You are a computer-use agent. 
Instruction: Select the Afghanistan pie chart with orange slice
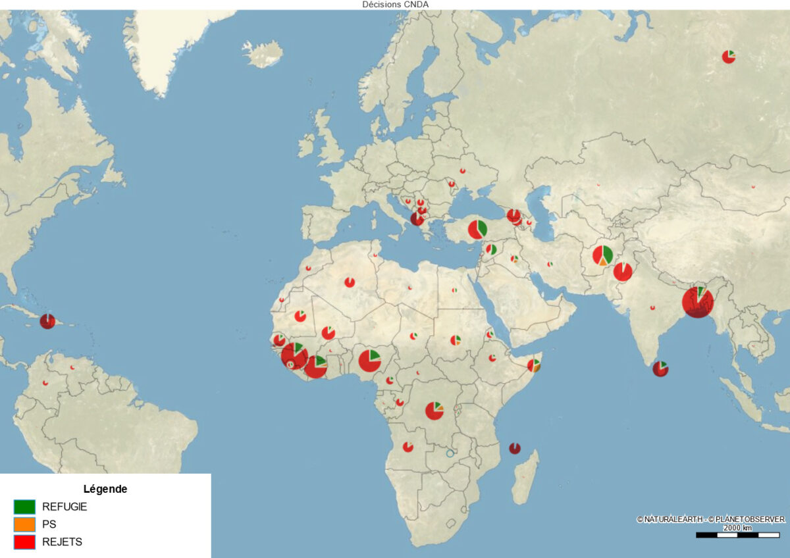pyautogui.click(x=602, y=255)
